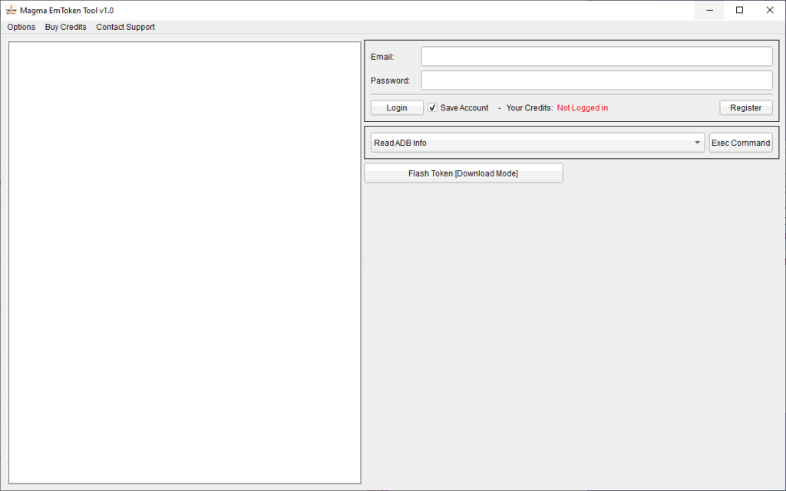Click the Your Credits label
This screenshot has width=786, height=491.
(x=529, y=108)
